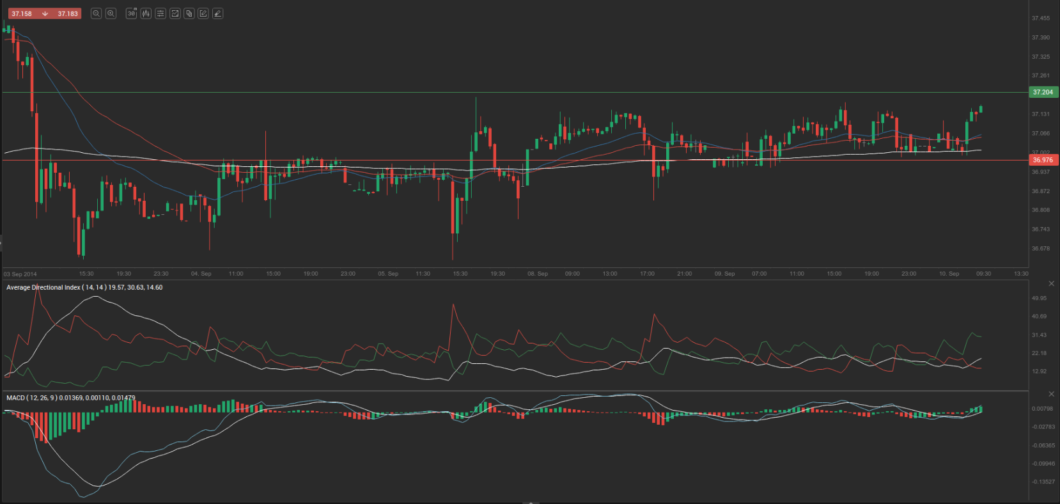Screen dimensions: 1060x504
Task: Click the 08. Sep date marker
Action: click(537, 274)
